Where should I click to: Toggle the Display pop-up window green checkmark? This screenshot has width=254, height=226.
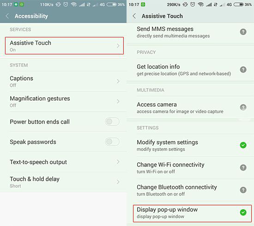point(243,213)
